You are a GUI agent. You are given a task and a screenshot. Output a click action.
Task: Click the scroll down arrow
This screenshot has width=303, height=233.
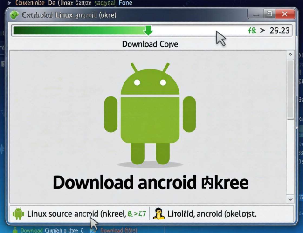(290, 199)
